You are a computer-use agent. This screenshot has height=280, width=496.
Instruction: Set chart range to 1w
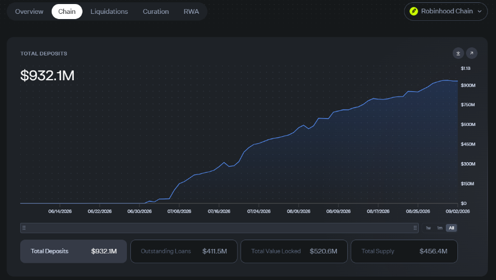click(x=429, y=227)
